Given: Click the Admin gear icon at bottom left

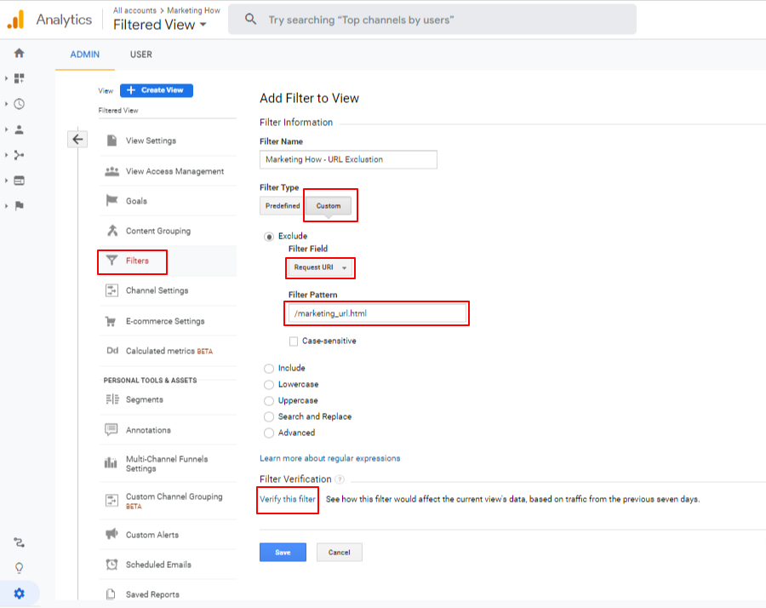Looking at the screenshot, I should (x=19, y=594).
